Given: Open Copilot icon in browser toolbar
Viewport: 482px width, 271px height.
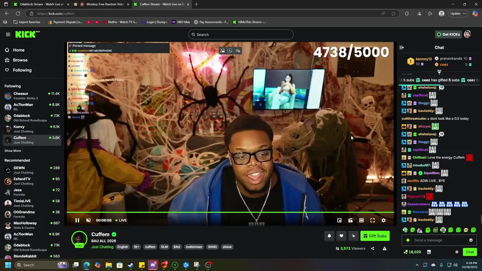Looking at the screenshot, I should [x=475, y=14].
